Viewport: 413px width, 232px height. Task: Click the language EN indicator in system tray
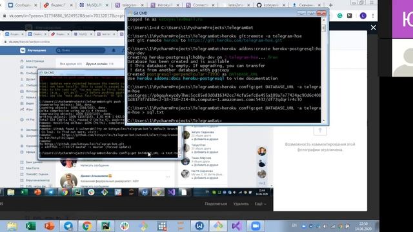click(294, 226)
